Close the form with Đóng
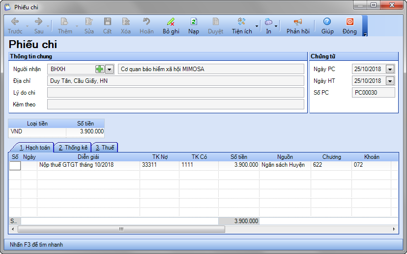 coord(349,25)
